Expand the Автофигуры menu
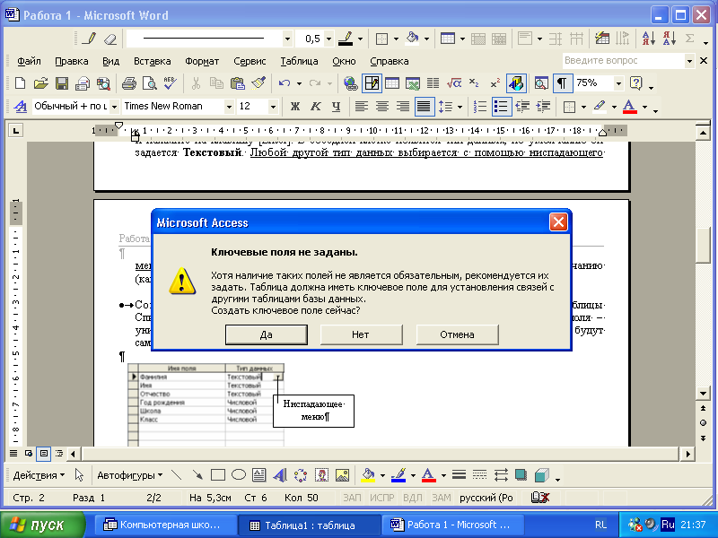The height and width of the screenshot is (538, 718). 129,475
